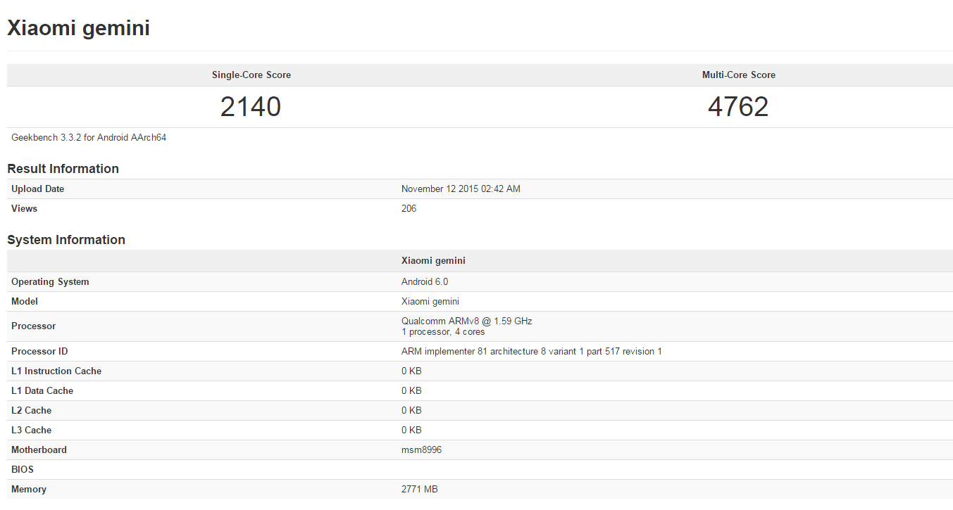Select the msm8996 motherboard value
Screen dimensions: 953x510
coord(421,450)
